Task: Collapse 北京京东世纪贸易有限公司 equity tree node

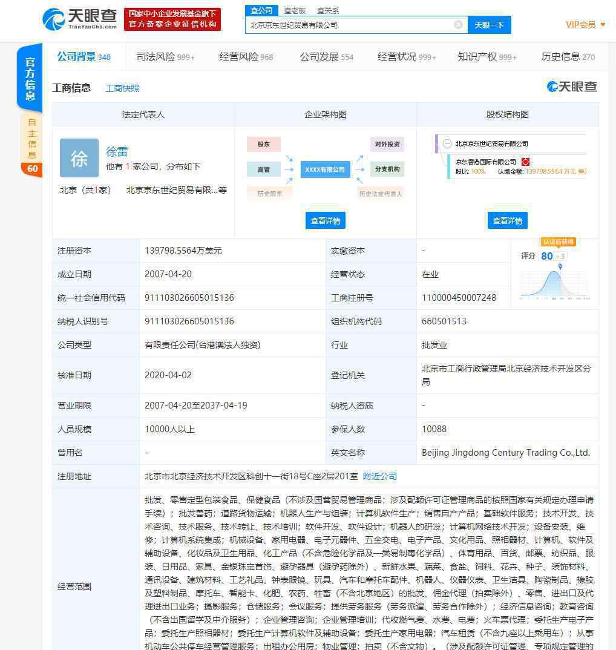Action: point(447,144)
